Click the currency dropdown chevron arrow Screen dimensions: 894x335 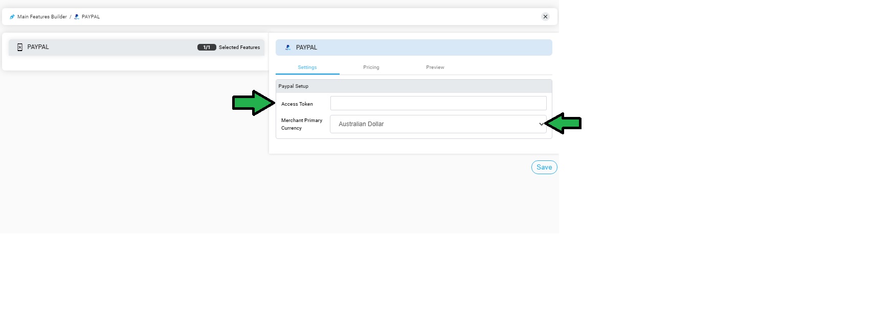[541, 124]
